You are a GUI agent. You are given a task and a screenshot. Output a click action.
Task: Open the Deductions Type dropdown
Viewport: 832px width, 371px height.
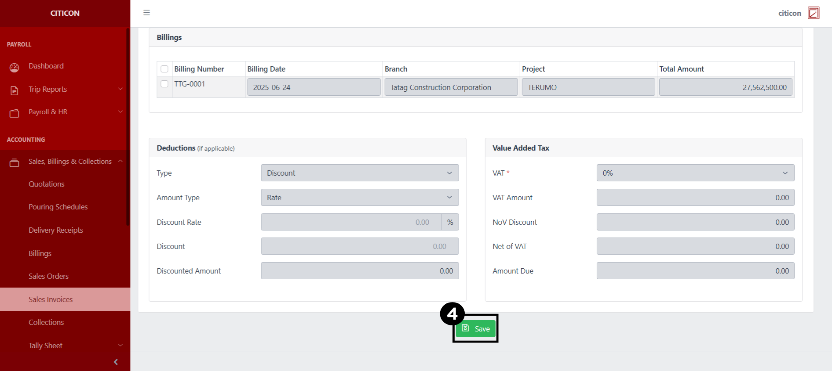[x=360, y=173]
